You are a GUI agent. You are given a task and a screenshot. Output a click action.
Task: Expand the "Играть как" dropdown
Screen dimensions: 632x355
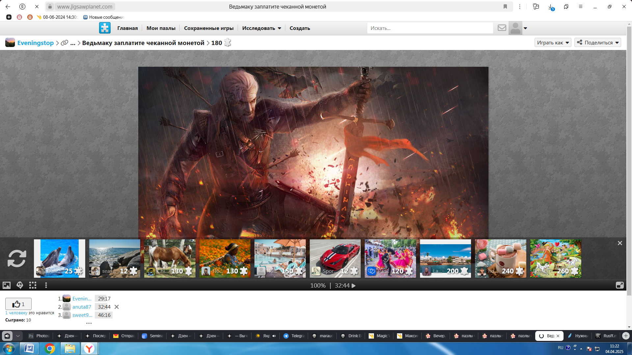(553, 43)
